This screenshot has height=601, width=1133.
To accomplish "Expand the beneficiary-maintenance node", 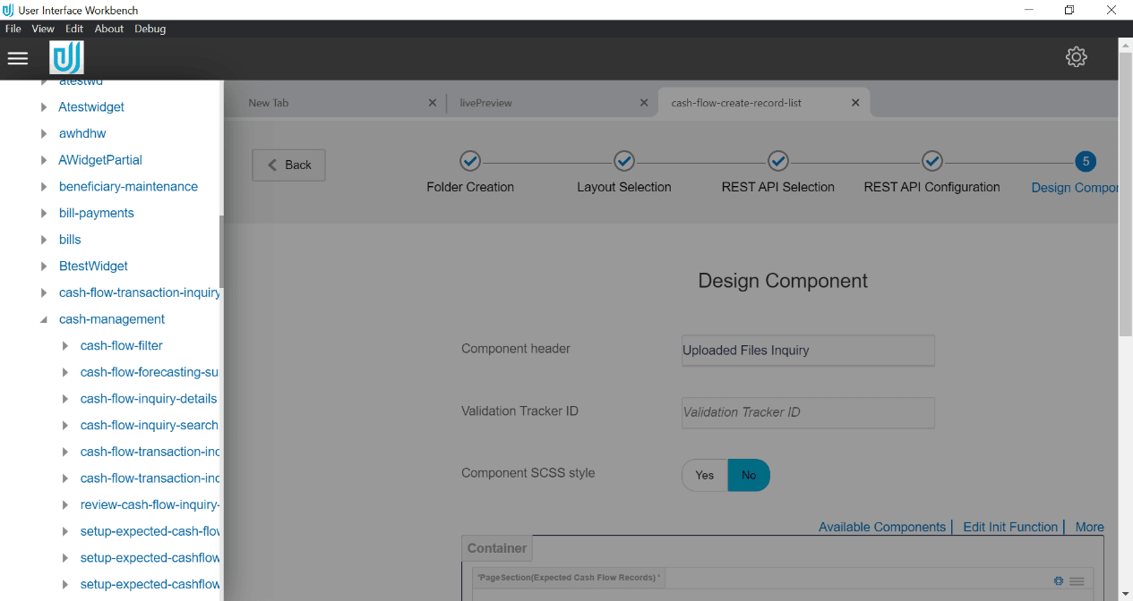I will 42,186.
